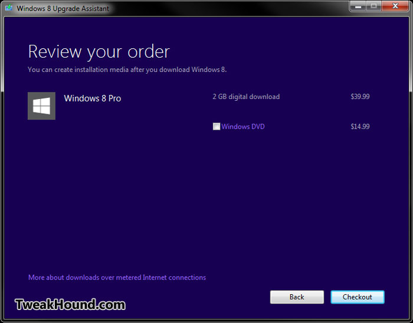The height and width of the screenshot is (323, 413).
Task: Enable the Windows DVD checkbox
Action: pos(217,127)
